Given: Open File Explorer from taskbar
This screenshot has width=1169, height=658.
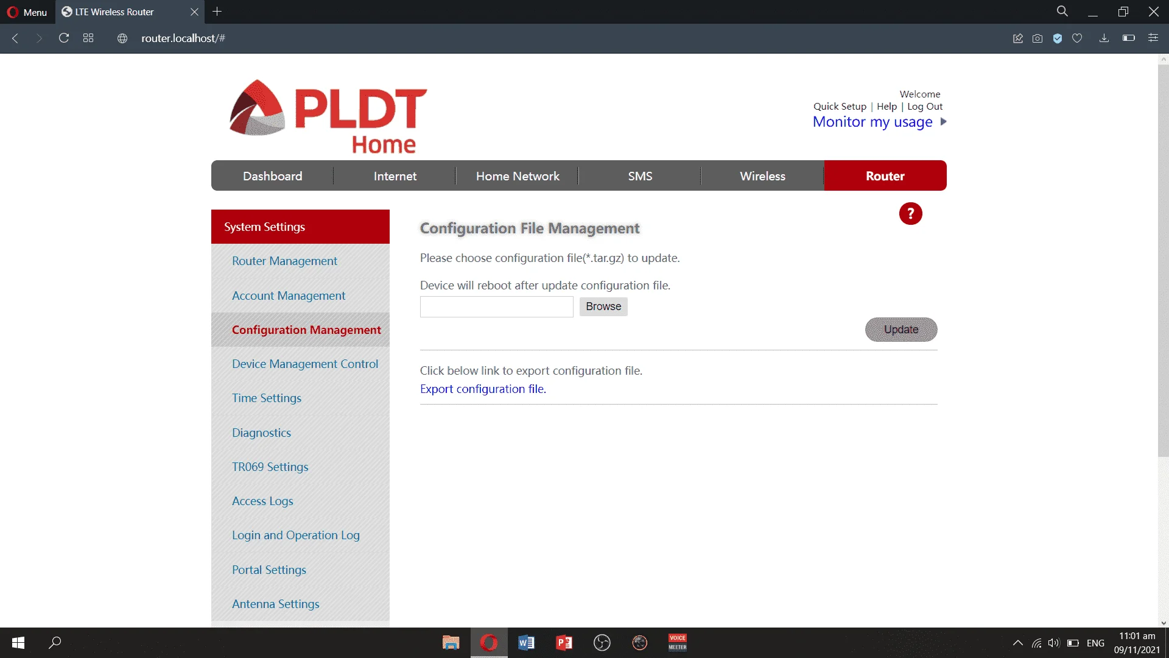Looking at the screenshot, I should (451, 643).
